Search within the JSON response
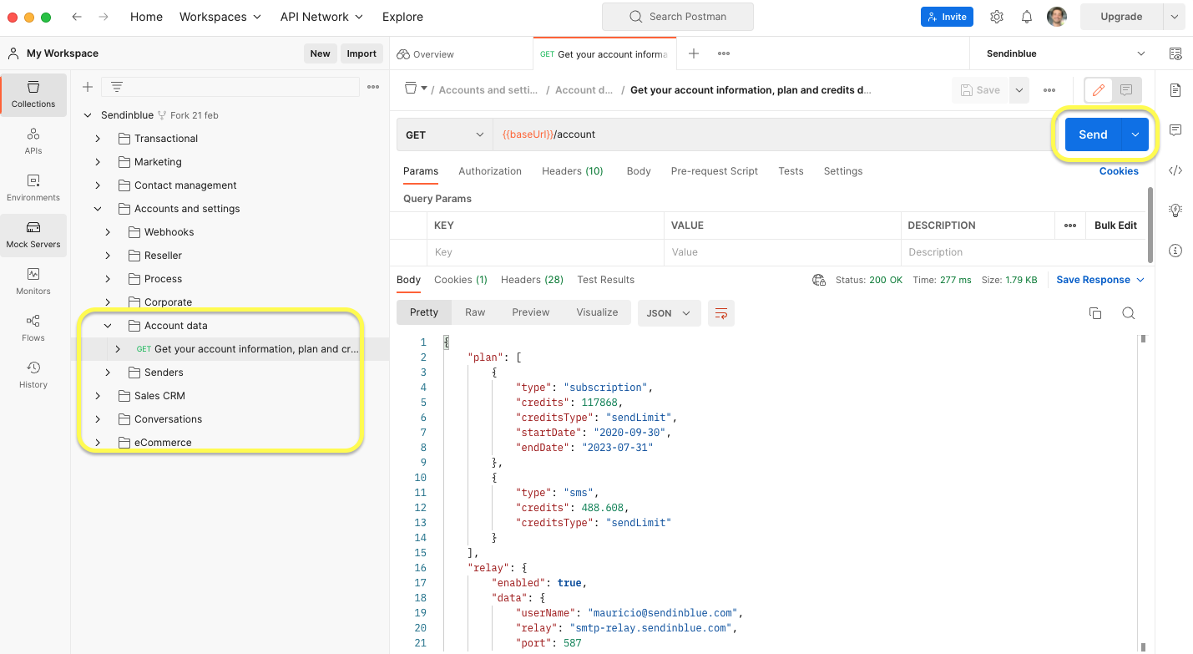1193x654 pixels. tap(1129, 312)
